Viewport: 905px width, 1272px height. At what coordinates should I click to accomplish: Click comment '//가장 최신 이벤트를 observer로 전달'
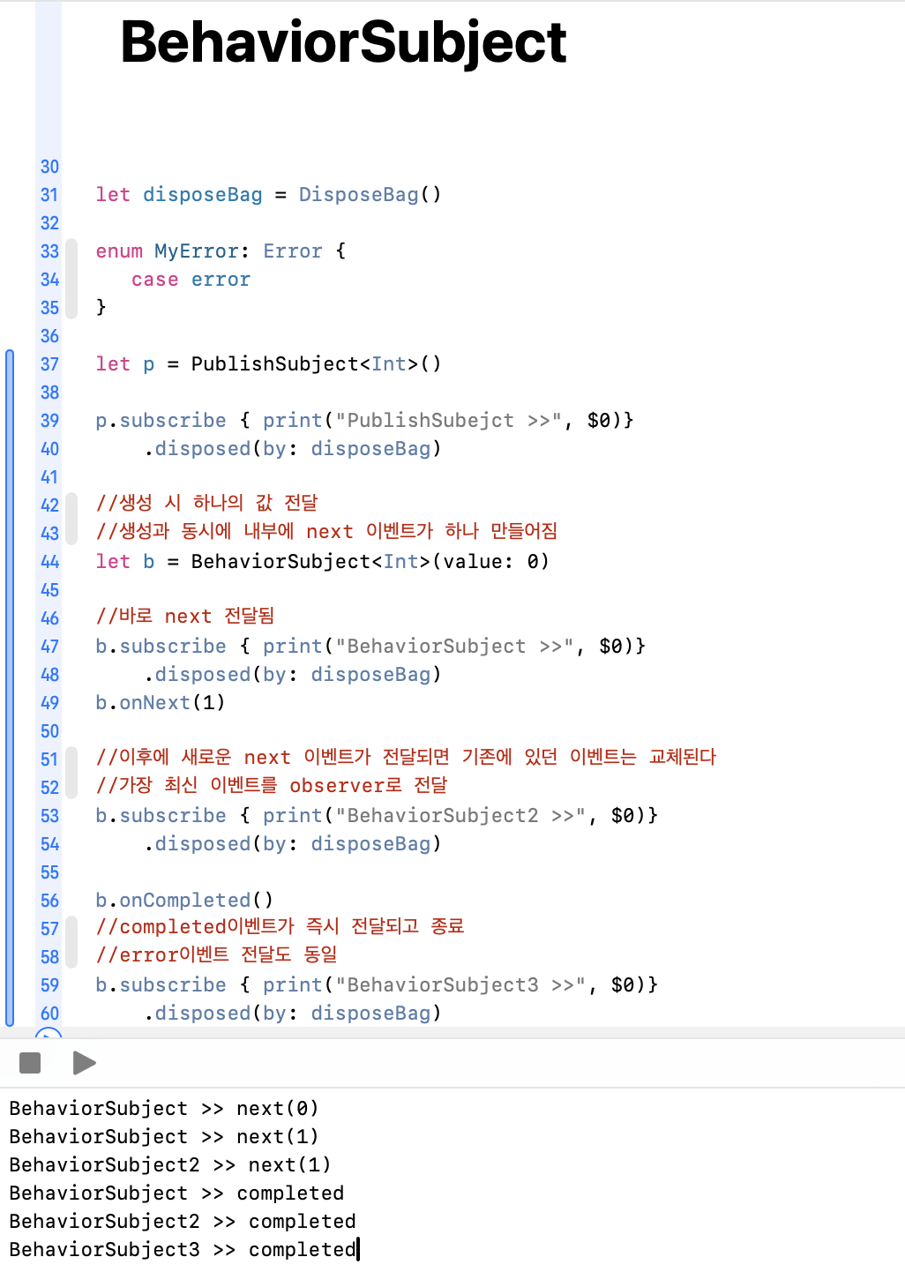pyautogui.click(x=272, y=785)
